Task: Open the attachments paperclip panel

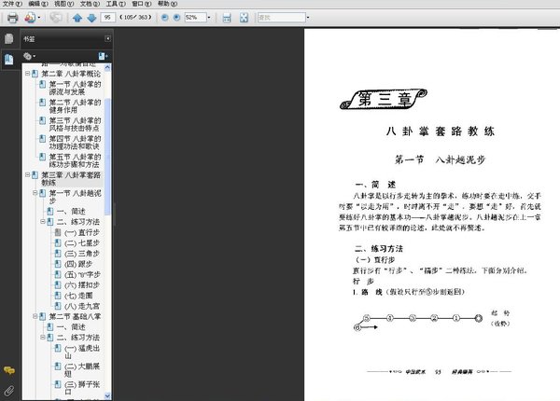Action: (x=9, y=391)
